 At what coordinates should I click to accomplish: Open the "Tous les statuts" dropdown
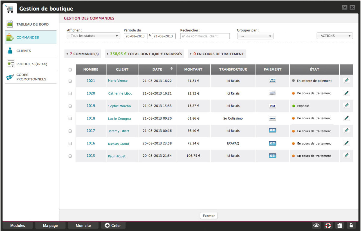pos(93,36)
